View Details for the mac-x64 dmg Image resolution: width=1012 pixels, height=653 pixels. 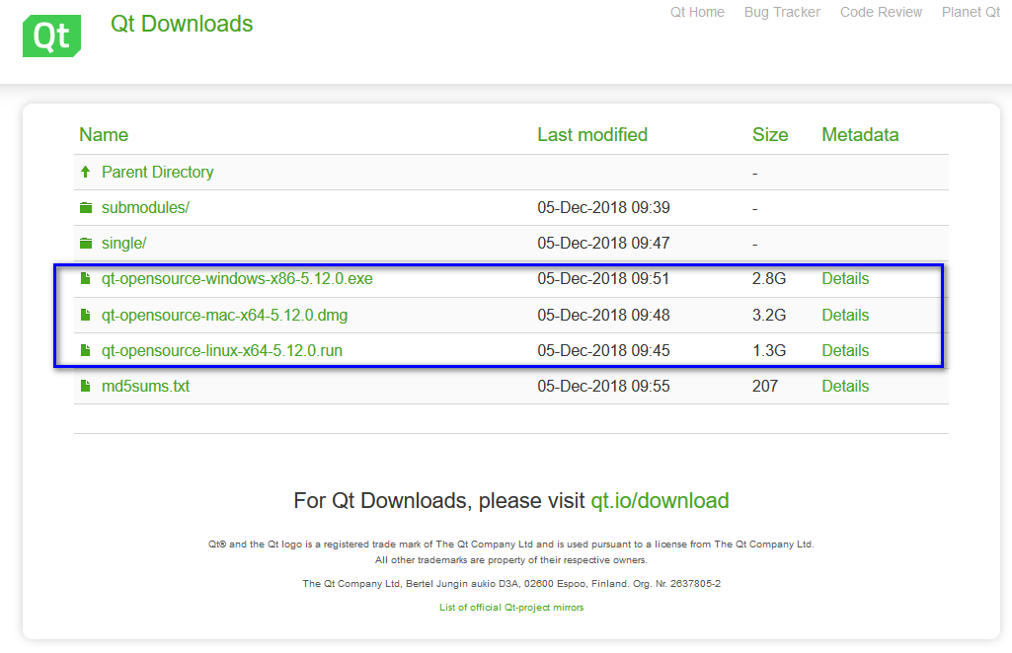pyautogui.click(x=845, y=315)
